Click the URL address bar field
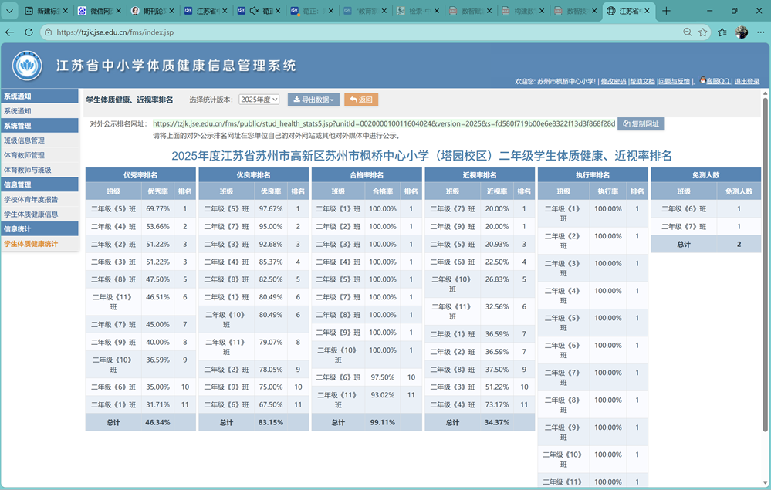 coord(364,32)
